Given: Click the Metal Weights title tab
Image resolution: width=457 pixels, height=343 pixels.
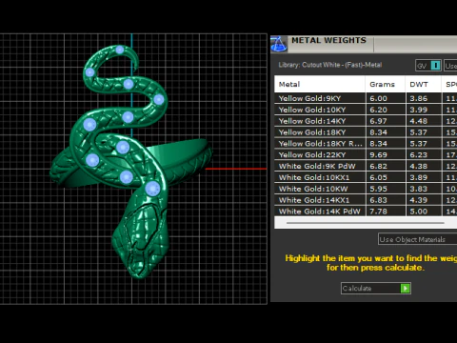Looking at the screenshot, I should (328, 40).
